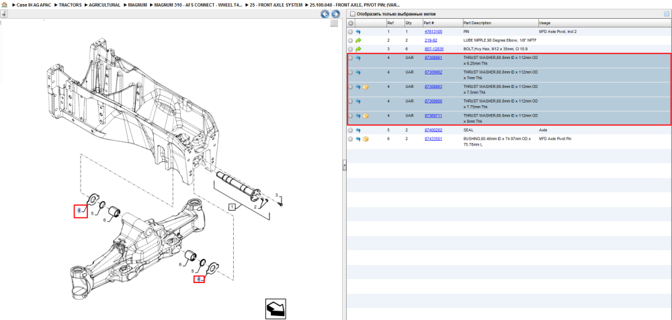
Task: Navigate to the TRACTORS breadcrumb
Action: click(70, 5)
